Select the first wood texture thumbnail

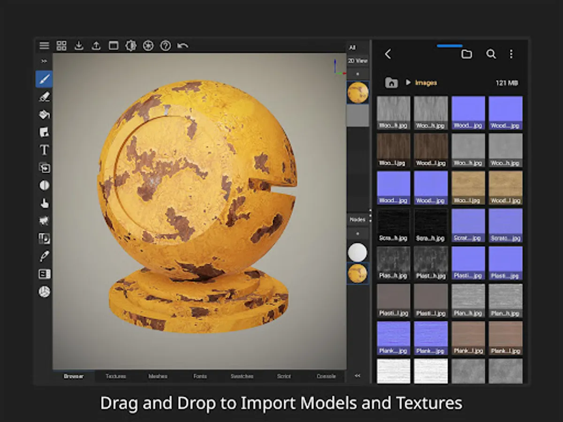tap(393, 113)
